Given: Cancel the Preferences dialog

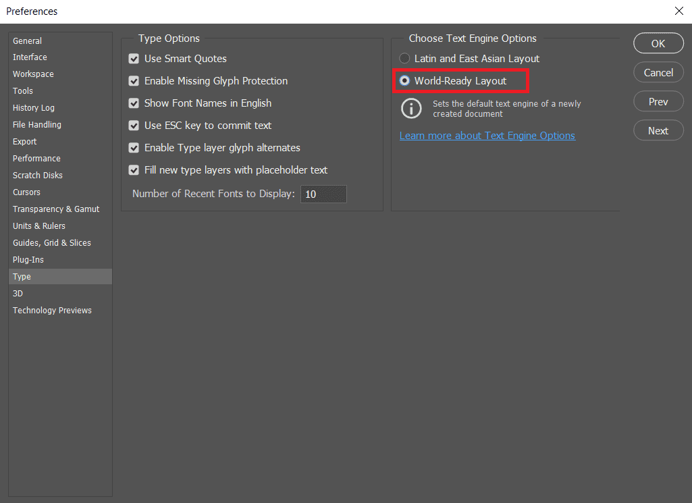Looking at the screenshot, I should 658,73.
